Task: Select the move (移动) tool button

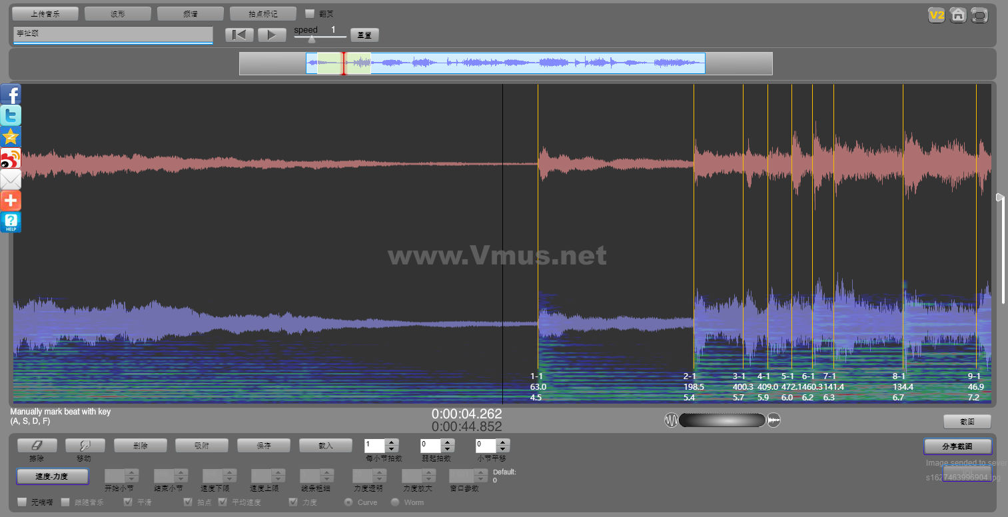Action: pyautogui.click(x=85, y=446)
